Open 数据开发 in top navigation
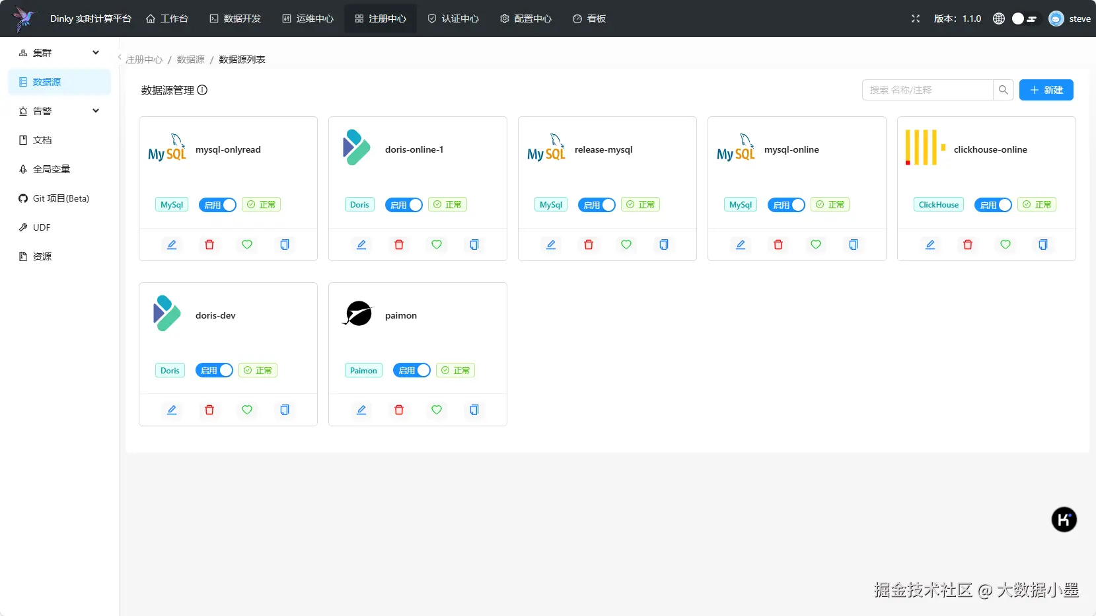This screenshot has height=616, width=1096. coord(235,19)
